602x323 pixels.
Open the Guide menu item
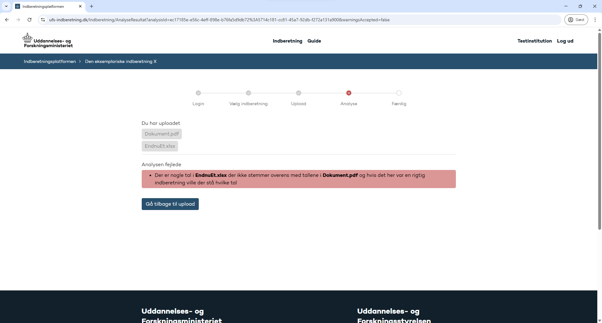(x=314, y=41)
